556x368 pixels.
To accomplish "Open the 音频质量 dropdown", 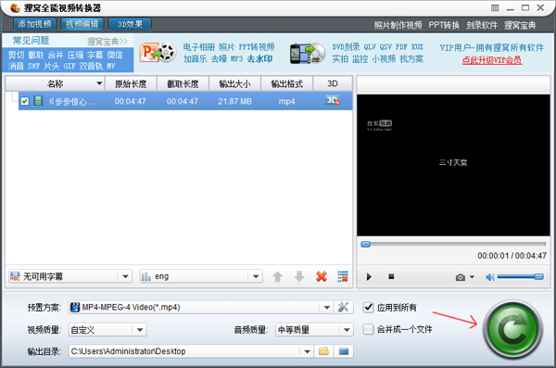I will 347,330.
